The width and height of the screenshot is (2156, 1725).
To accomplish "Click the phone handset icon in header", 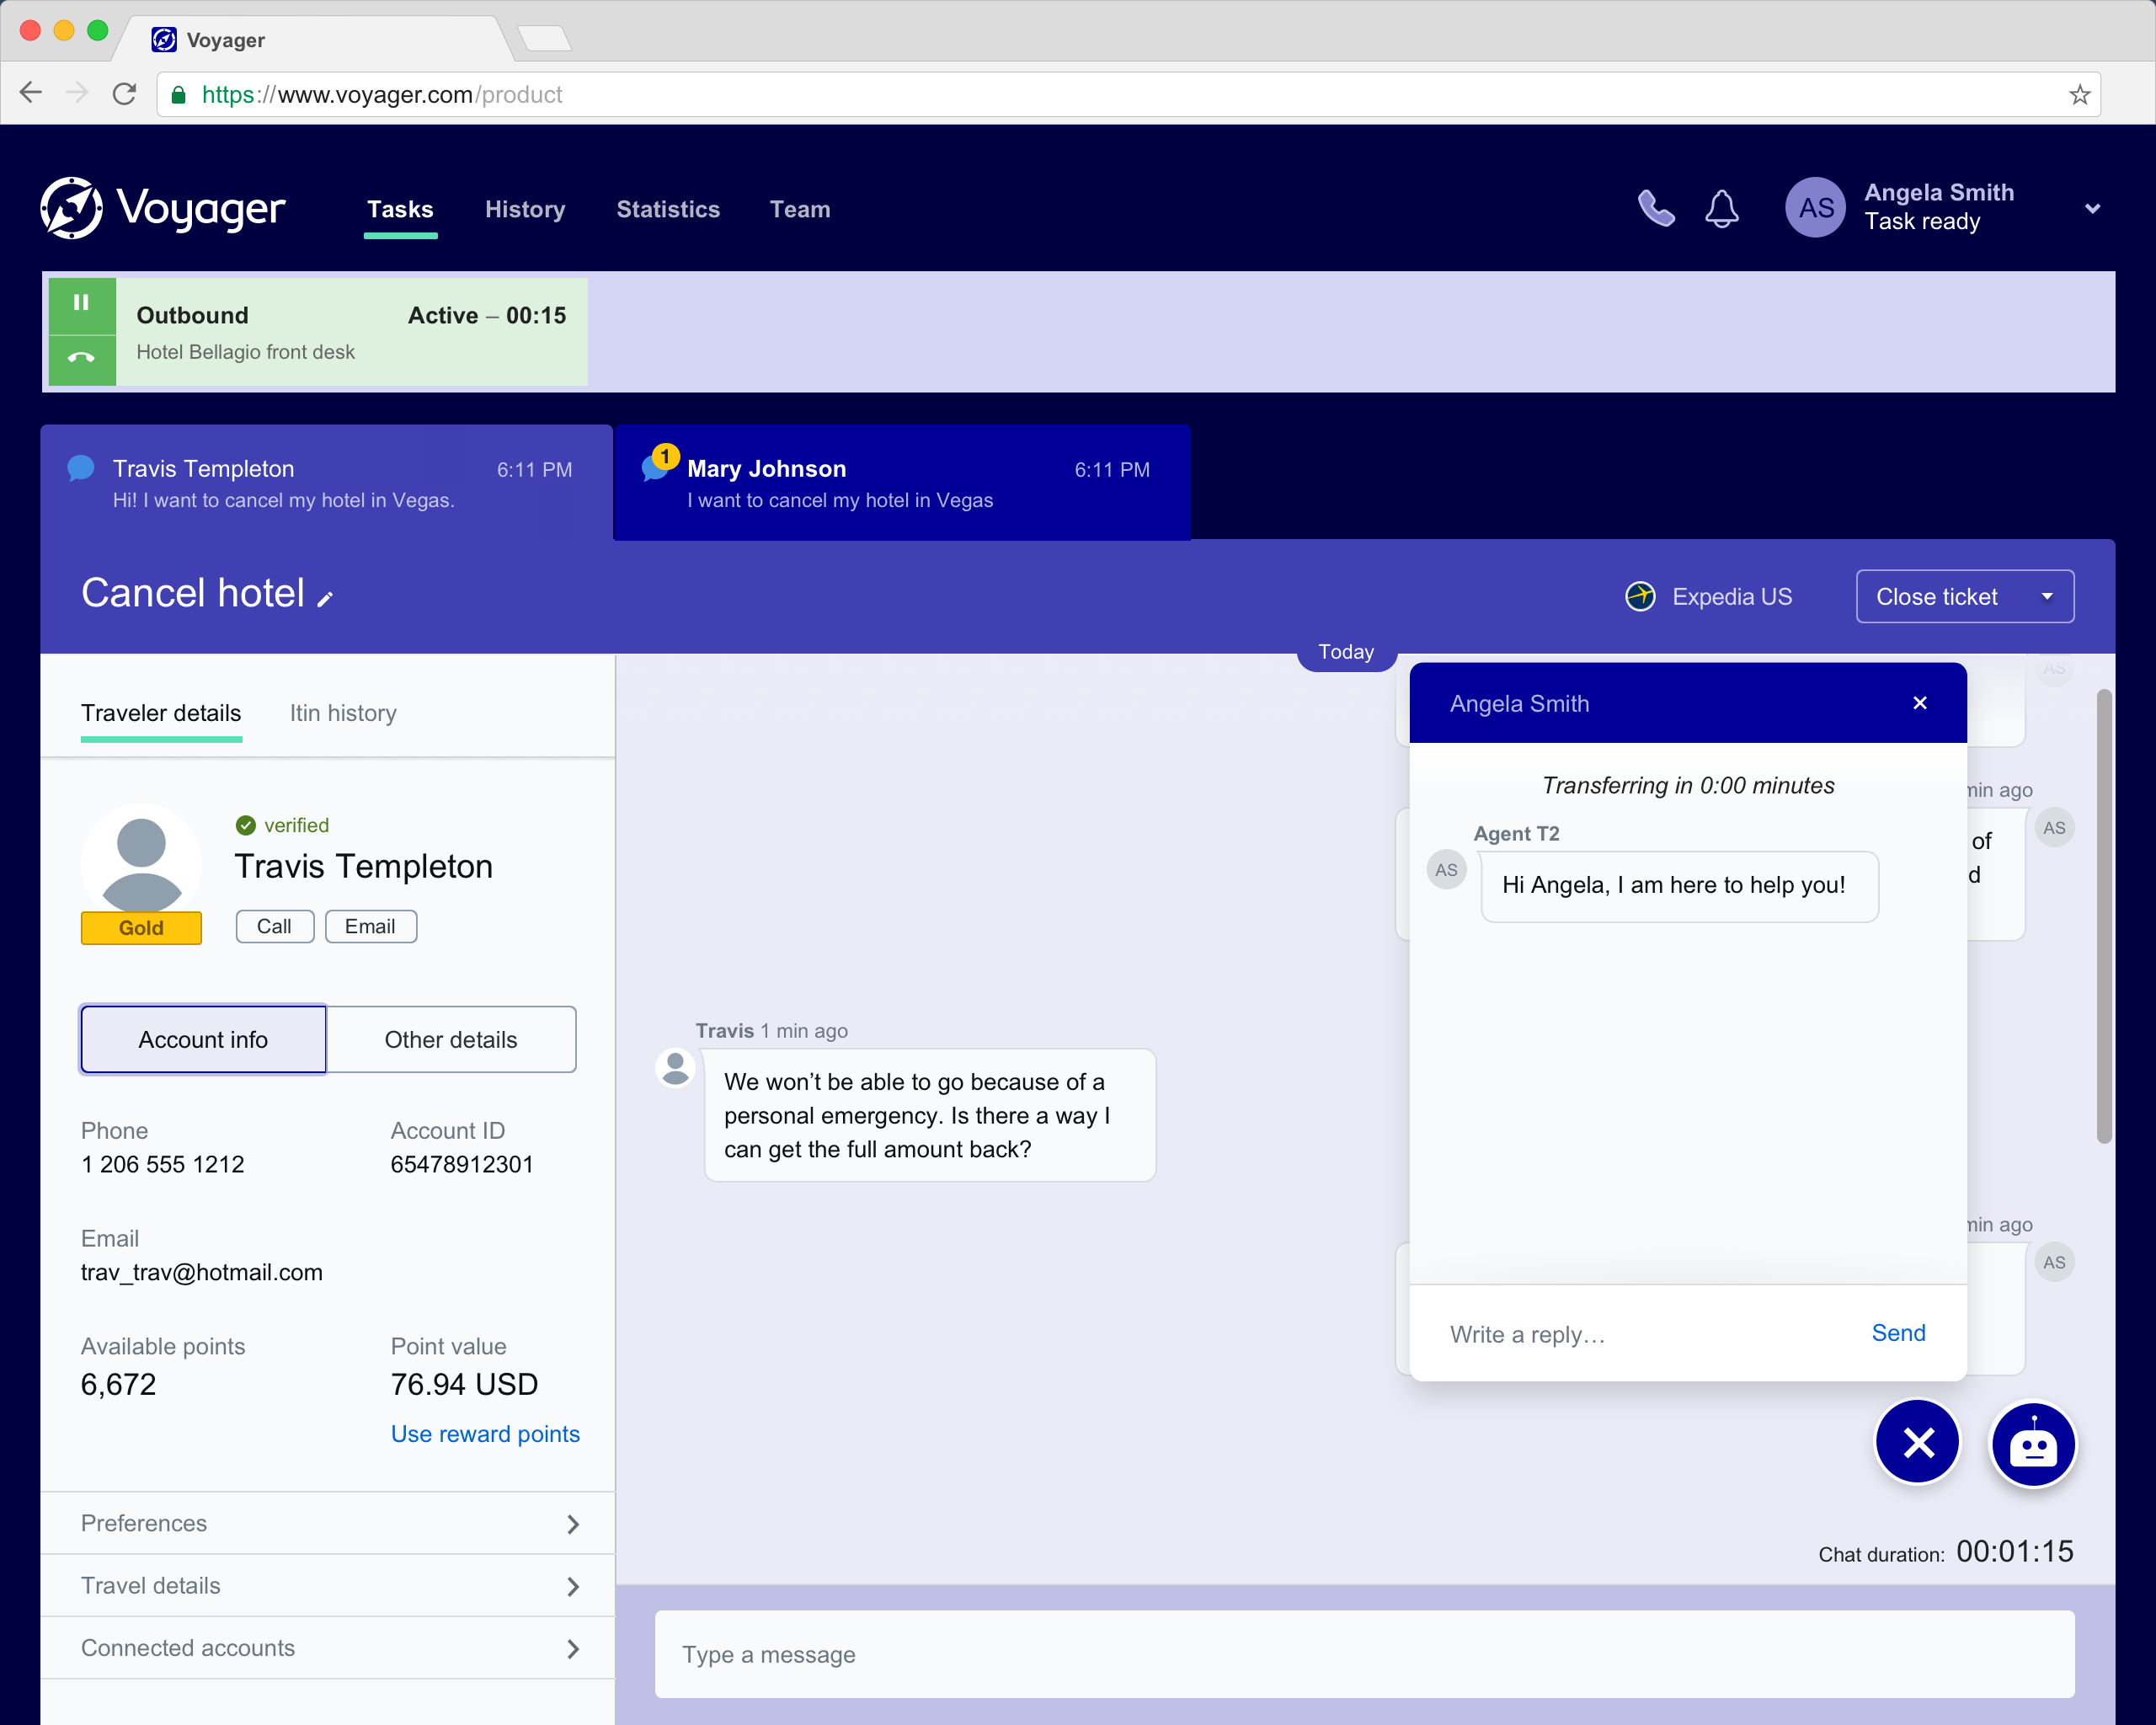I will pyautogui.click(x=1655, y=209).
